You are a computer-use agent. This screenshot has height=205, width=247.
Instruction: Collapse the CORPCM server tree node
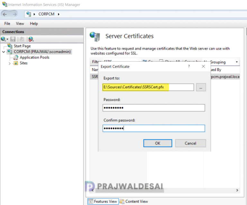tap(4, 52)
